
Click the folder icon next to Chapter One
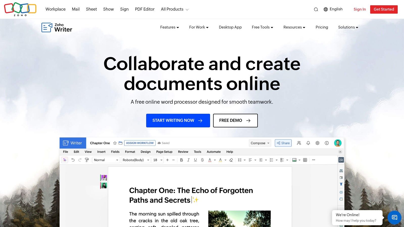[x=120, y=143]
